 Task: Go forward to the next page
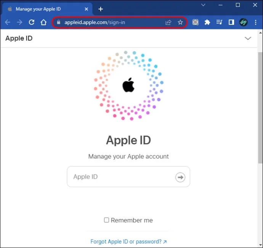(x=19, y=22)
